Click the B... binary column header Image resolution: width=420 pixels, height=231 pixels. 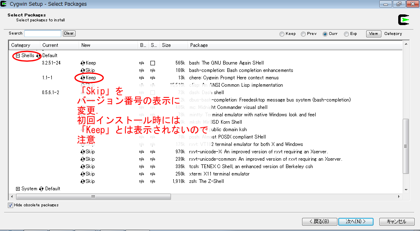click(143, 45)
